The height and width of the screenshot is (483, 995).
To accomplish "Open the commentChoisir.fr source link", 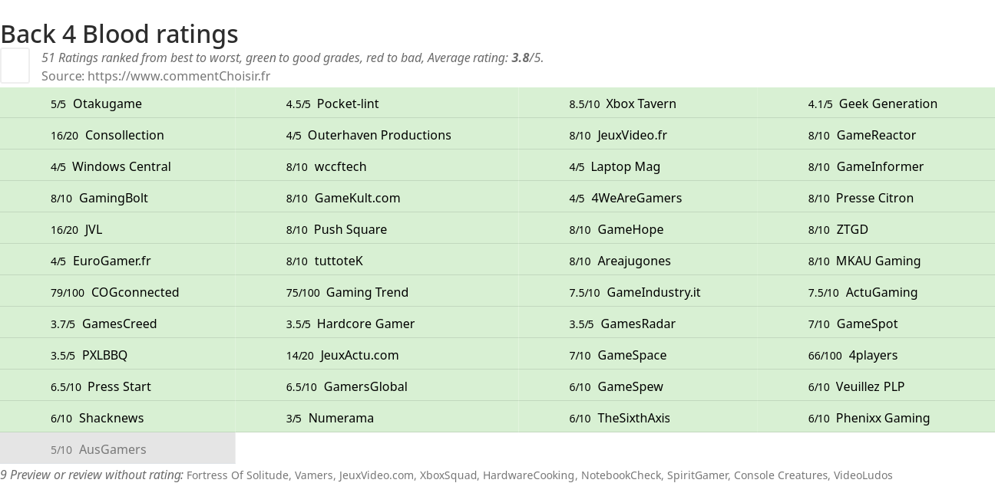I will [179, 76].
